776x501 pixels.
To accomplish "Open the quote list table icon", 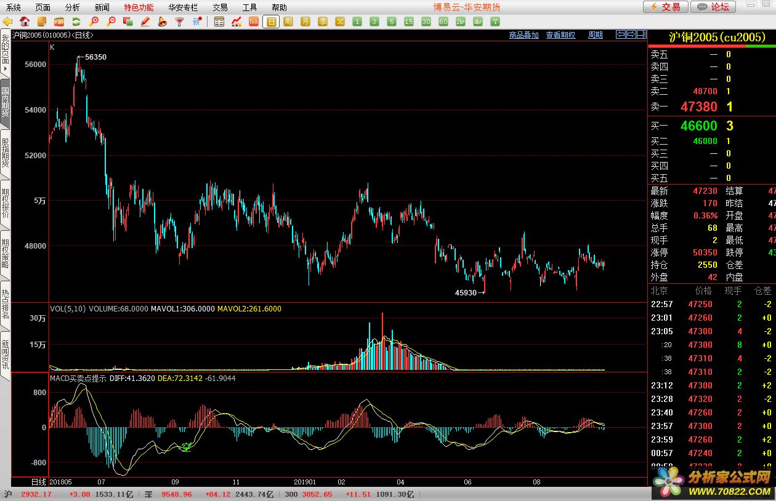I will tap(219, 22).
